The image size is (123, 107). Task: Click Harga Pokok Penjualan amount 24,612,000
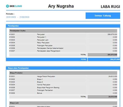pos(113,77)
